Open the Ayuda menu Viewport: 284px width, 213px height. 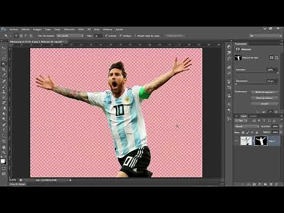click(x=119, y=30)
